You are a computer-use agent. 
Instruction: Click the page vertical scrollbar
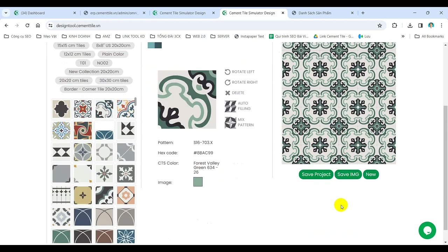445,168
